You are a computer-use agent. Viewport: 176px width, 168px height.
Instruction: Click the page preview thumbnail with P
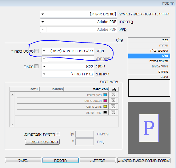pos(149,128)
